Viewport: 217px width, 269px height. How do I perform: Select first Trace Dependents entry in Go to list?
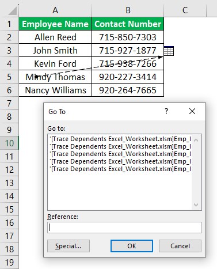(x=120, y=139)
